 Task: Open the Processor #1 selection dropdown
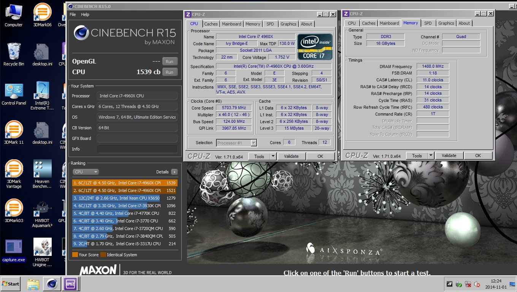click(237, 143)
